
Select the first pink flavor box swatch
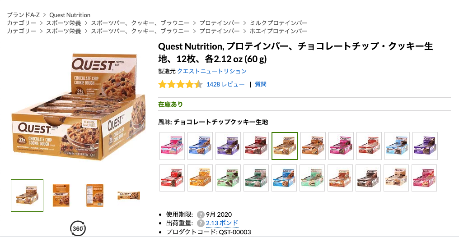[172, 146]
